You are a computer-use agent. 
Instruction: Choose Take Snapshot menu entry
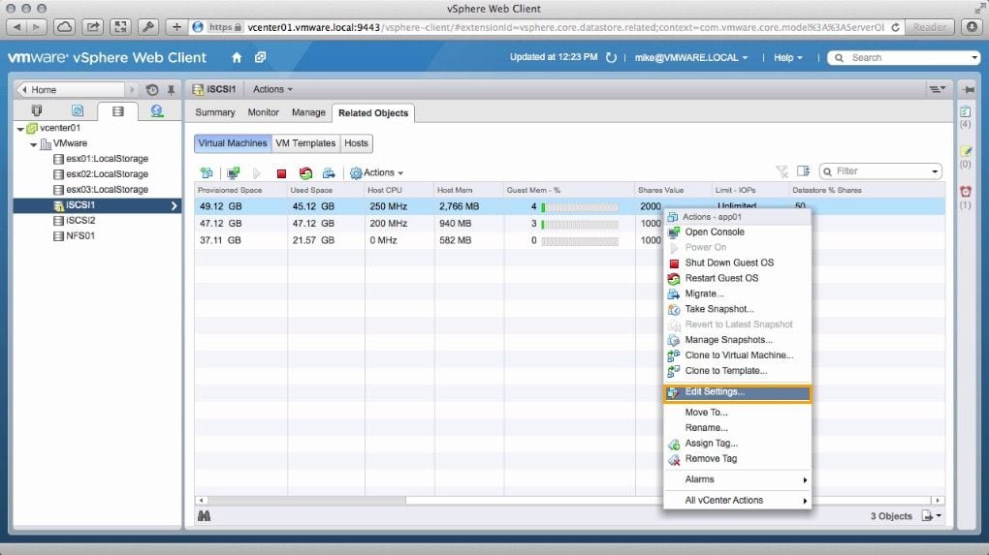(737, 309)
